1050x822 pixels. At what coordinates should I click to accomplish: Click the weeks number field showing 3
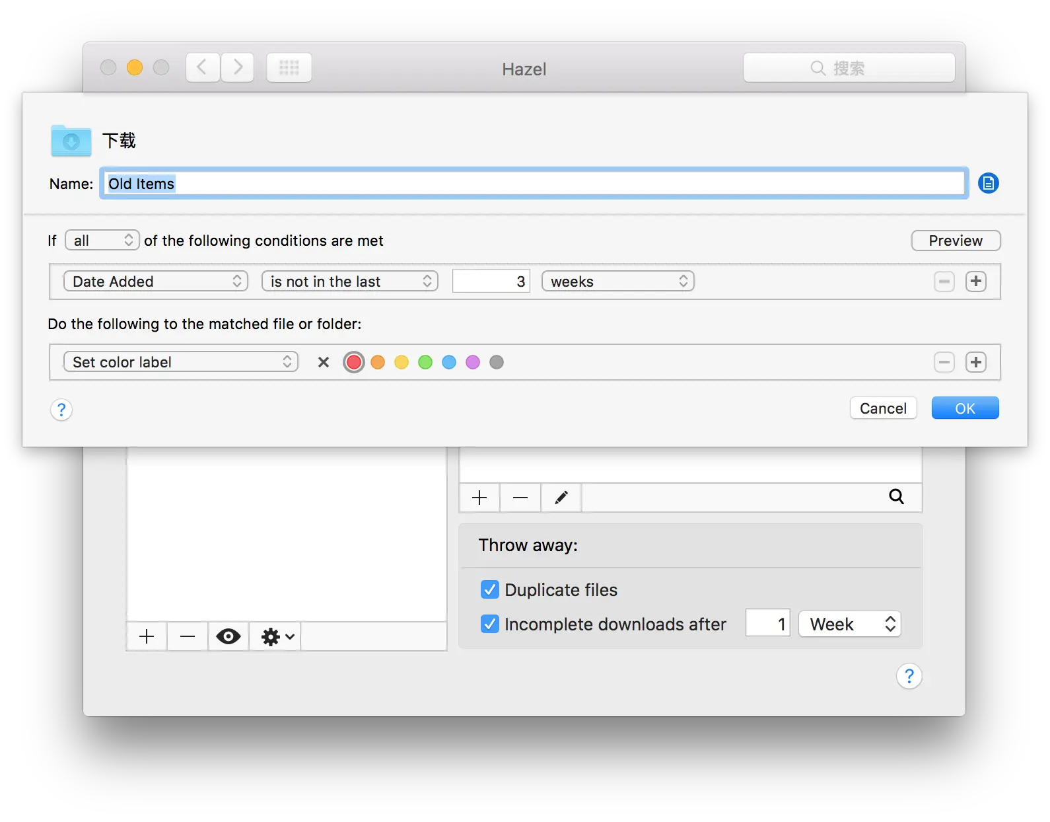tap(491, 281)
